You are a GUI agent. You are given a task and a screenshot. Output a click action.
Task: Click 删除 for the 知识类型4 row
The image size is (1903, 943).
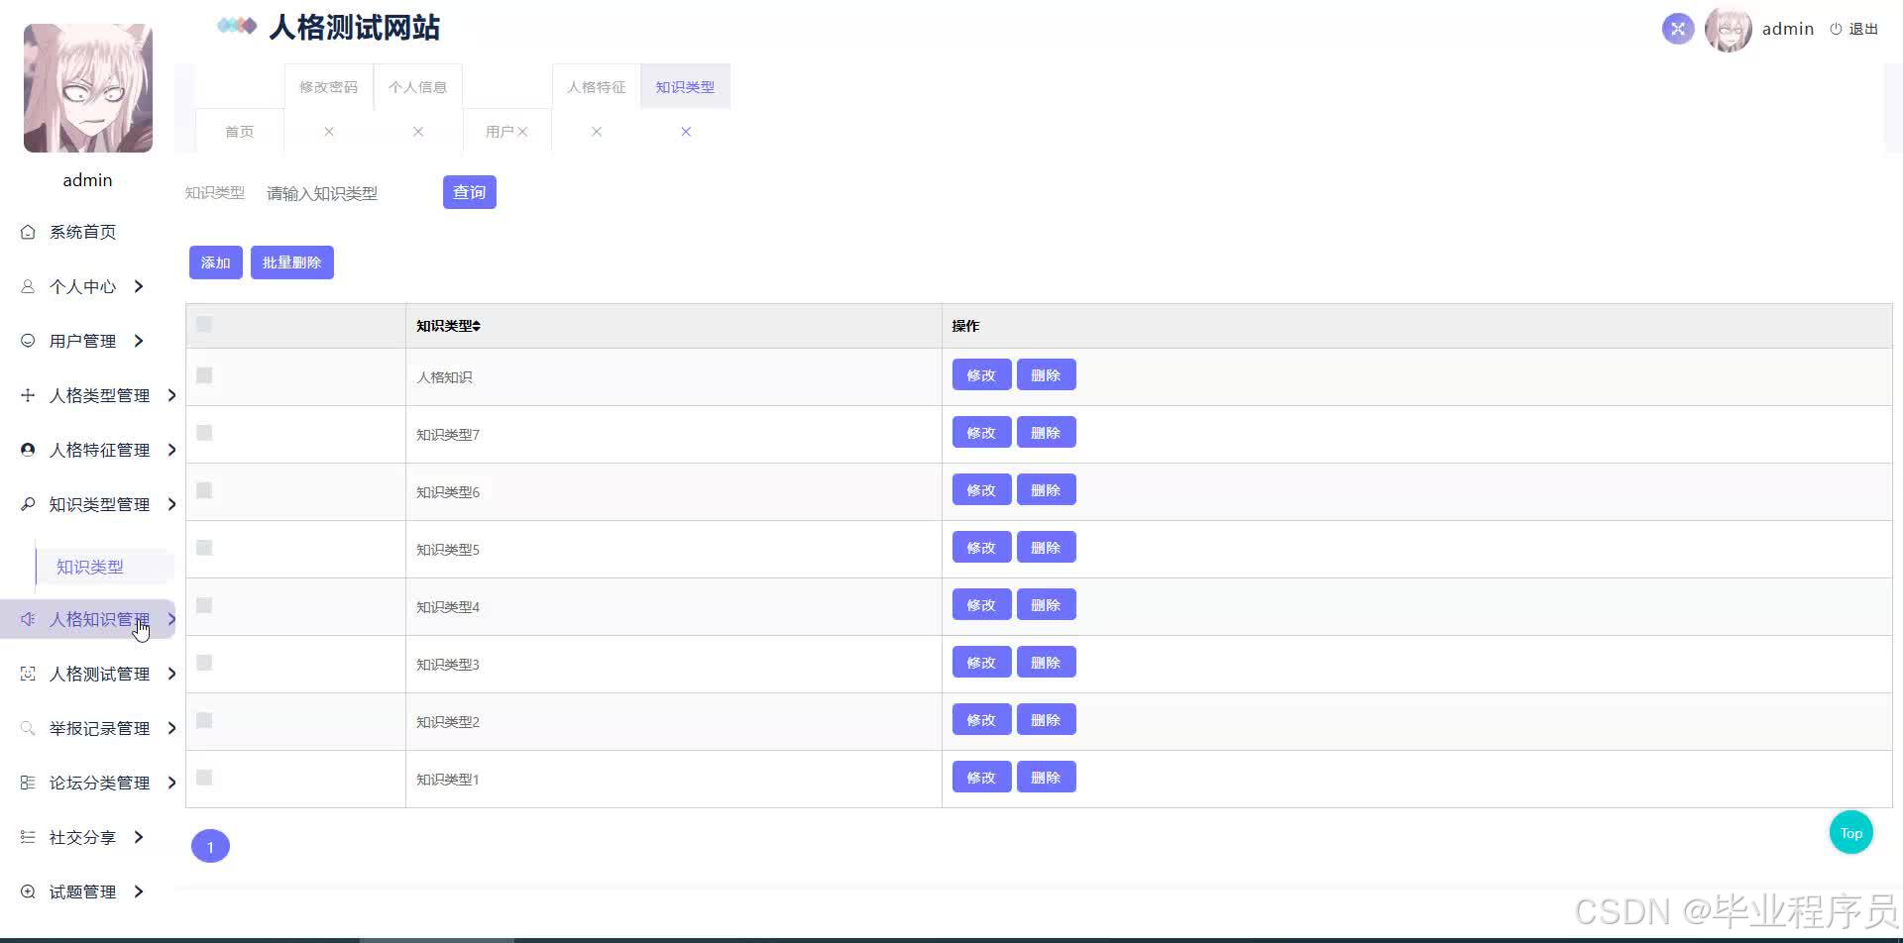[x=1047, y=605]
